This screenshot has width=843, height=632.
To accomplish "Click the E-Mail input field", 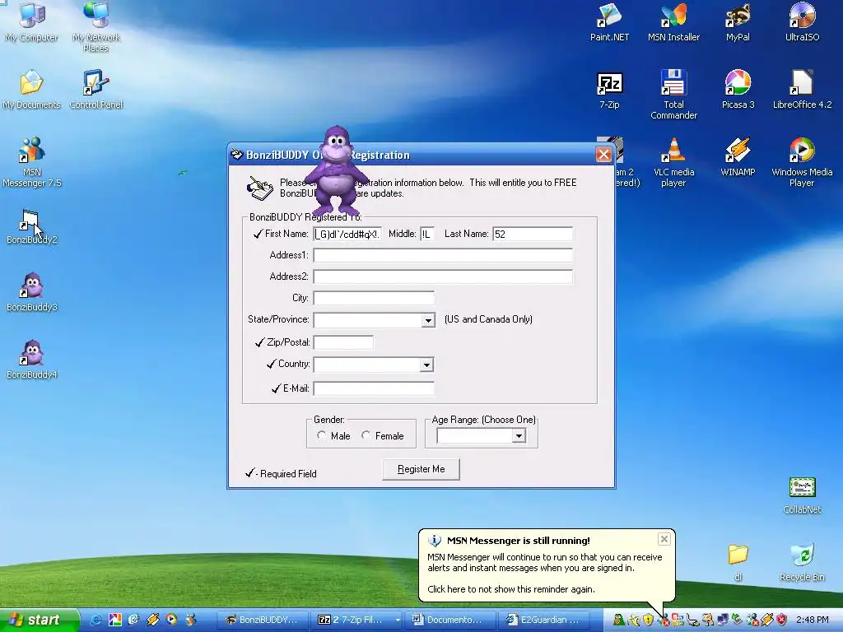I will pyautogui.click(x=374, y=388).
